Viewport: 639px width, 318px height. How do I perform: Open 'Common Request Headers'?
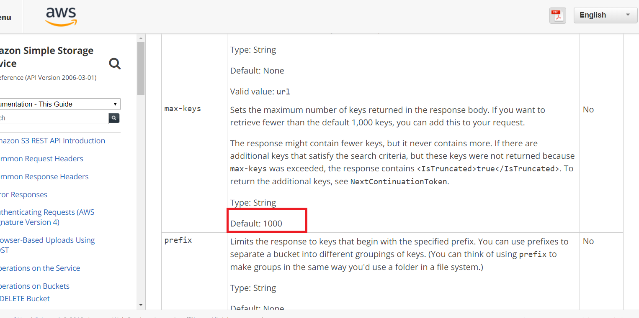[41, 158]
